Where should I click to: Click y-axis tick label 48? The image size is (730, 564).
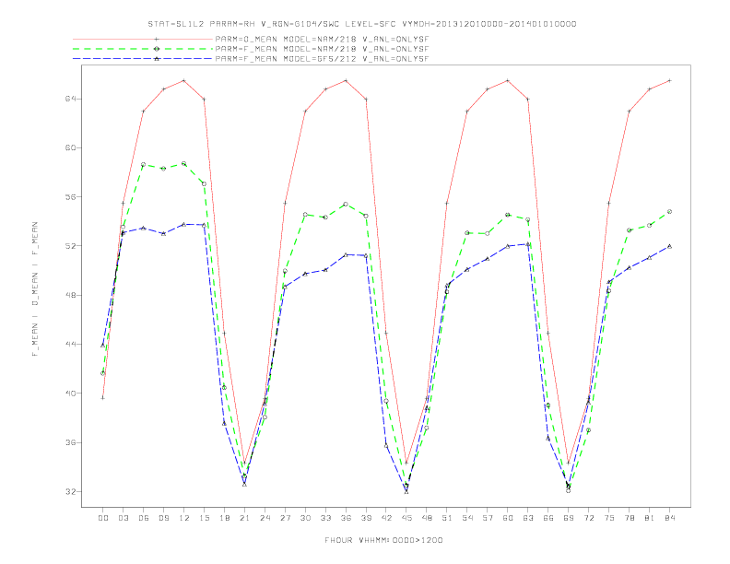coord(70,295)
